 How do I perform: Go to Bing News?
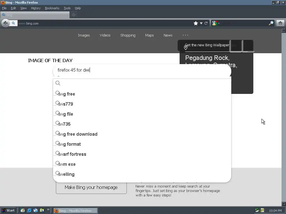168,35
